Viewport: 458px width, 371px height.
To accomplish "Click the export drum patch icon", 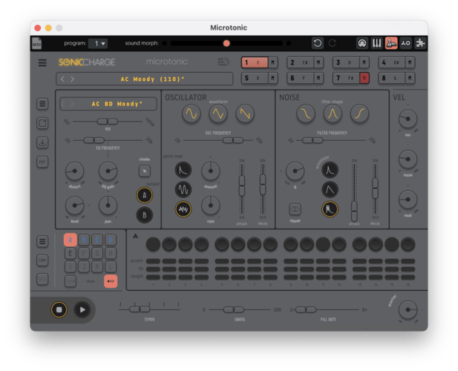I will (42, 123).
